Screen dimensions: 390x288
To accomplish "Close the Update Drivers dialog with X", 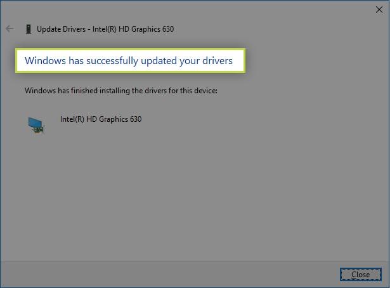I will click(379, 10).
